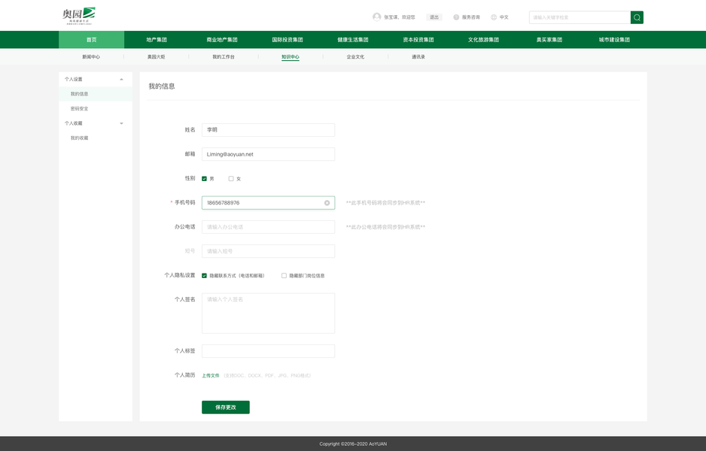This screenshot has width=706, height=451.
Task: Open 奥买家集团 in main navigation
Action: (549, 40)
